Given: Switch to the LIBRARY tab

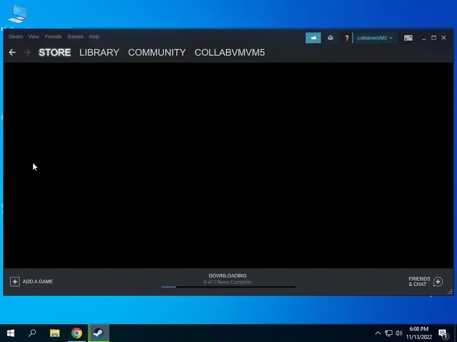Looking at the screenshot, I should (100, 53).
